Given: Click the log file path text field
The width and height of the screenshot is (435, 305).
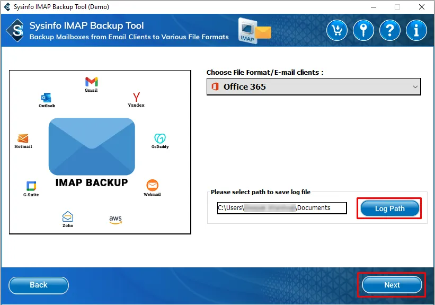Looking at the screenshot, I should click(282, 208).
